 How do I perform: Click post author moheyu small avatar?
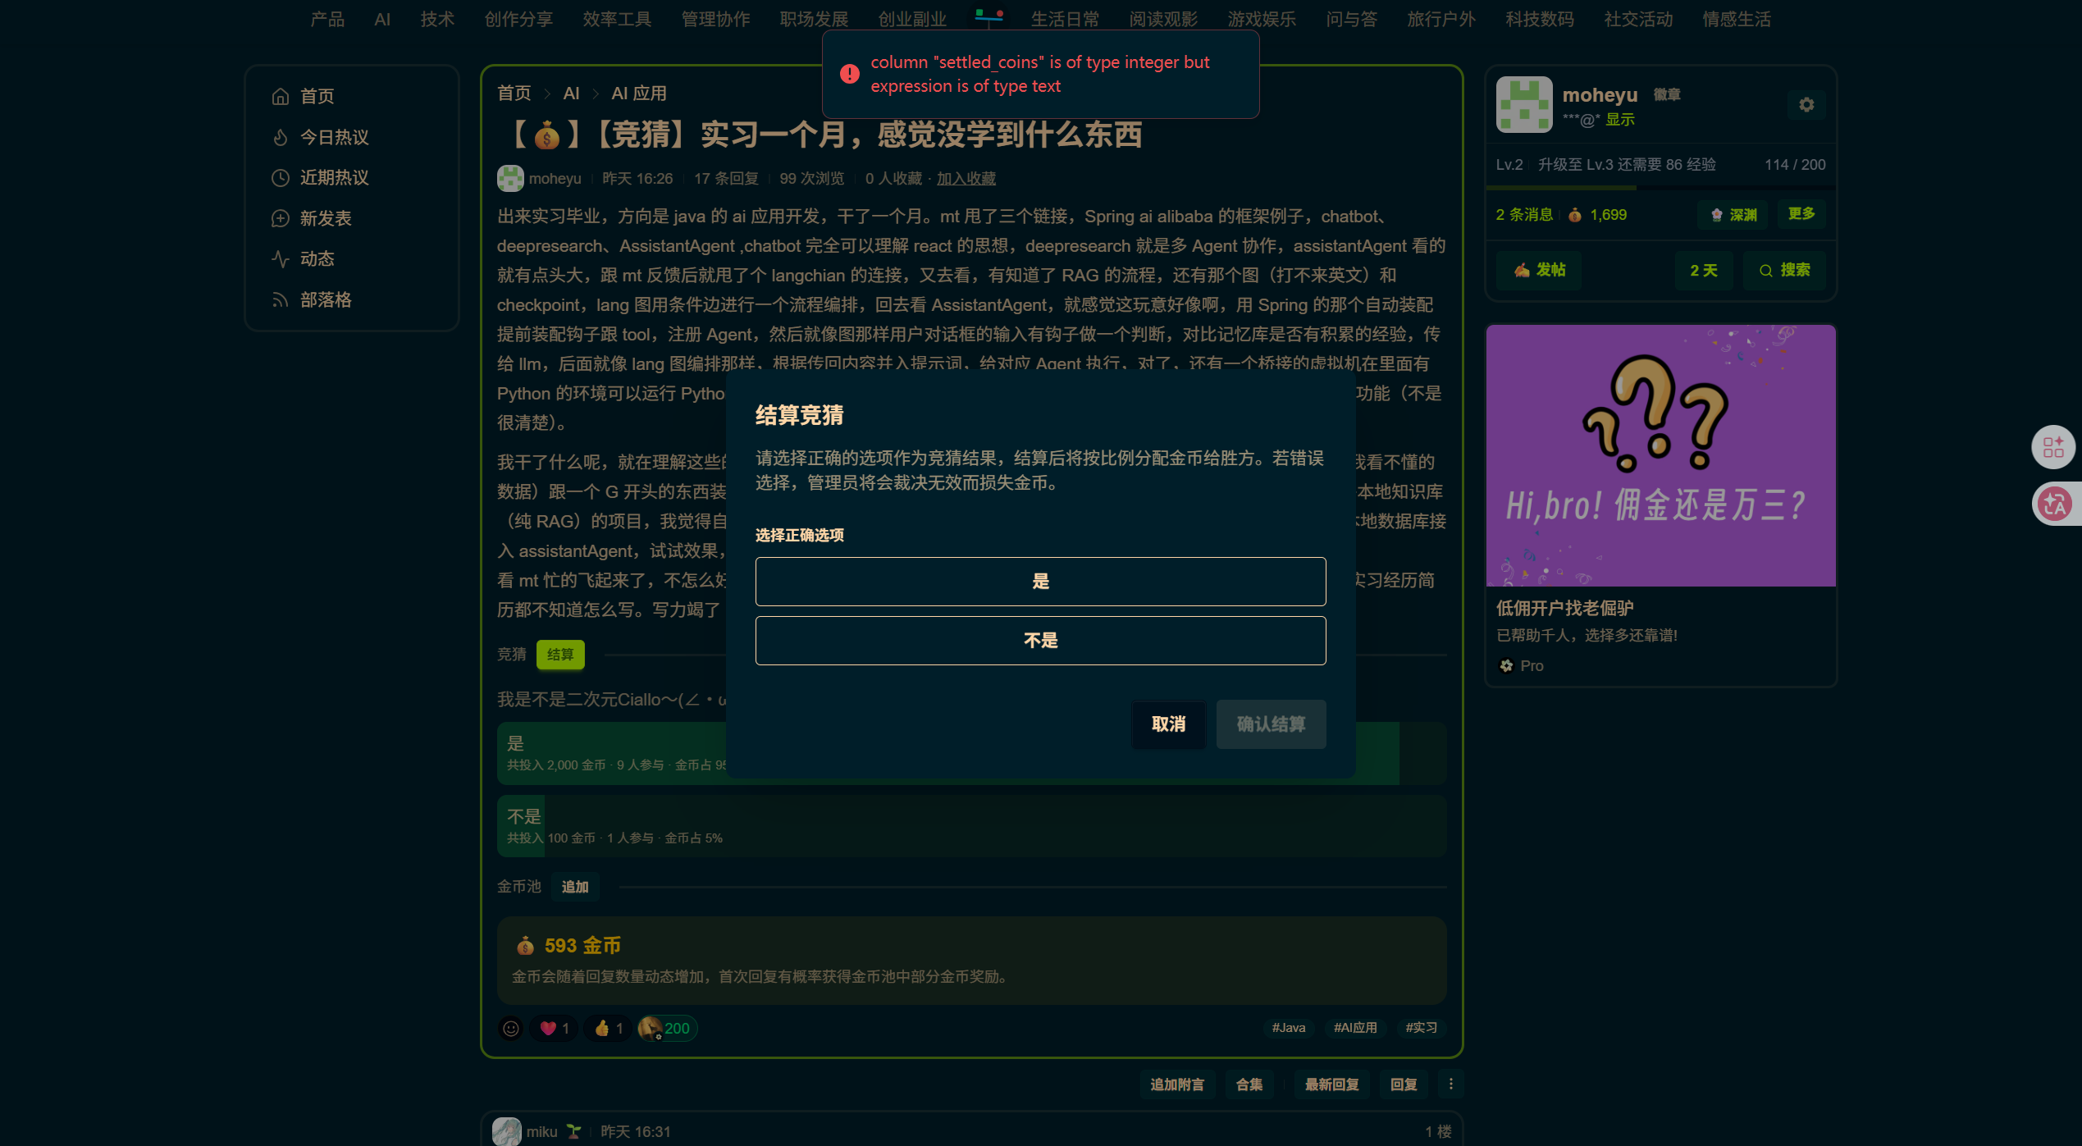click(x=510, y=178)
